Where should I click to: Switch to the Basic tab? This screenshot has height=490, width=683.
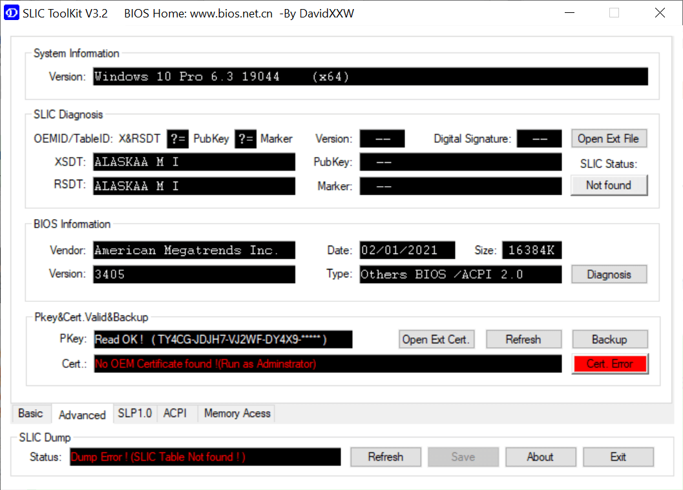30,413
